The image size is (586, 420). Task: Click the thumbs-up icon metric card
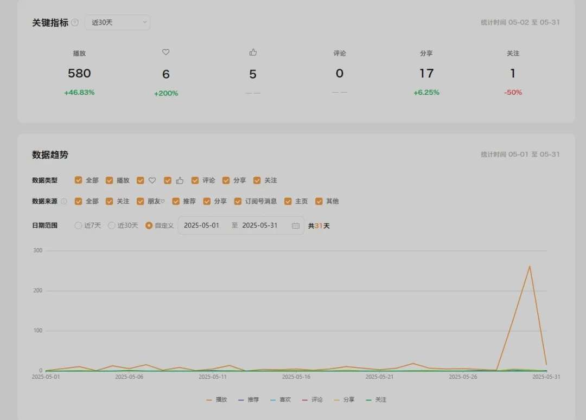(253, 73)
